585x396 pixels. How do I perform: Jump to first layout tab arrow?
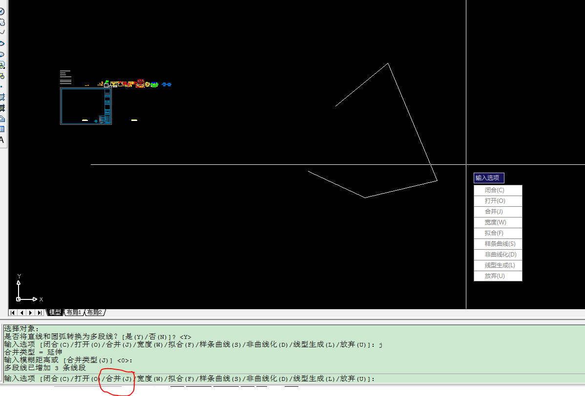[13, 313]
